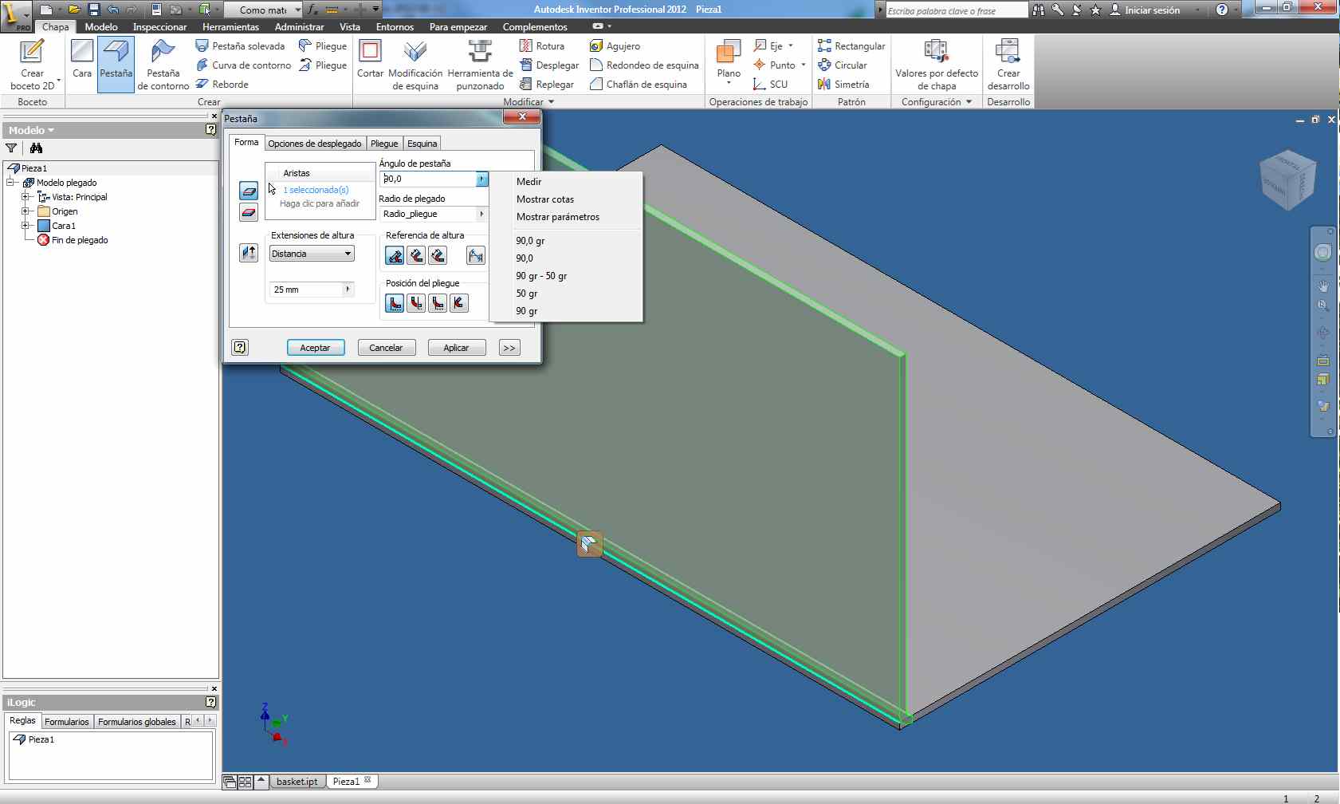Select the Crear boceto 2D tool
The height and width of the screenshot is (804, 1340).
point(32,64)
